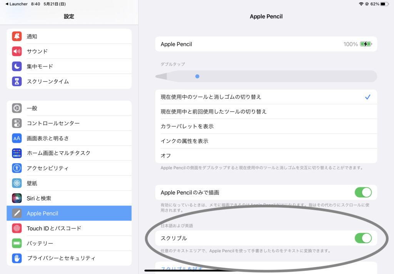
Task: Tap the 5月21日(日) date text
Action: (55, 4)
